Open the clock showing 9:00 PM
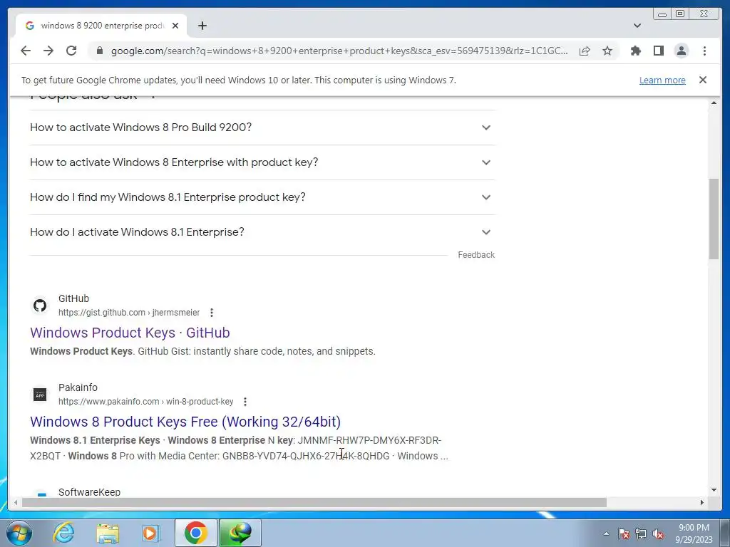 tap(694, 533)
